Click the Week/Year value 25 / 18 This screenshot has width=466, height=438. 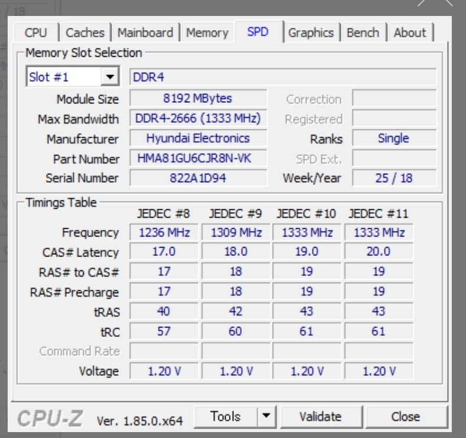coord(394,178)
